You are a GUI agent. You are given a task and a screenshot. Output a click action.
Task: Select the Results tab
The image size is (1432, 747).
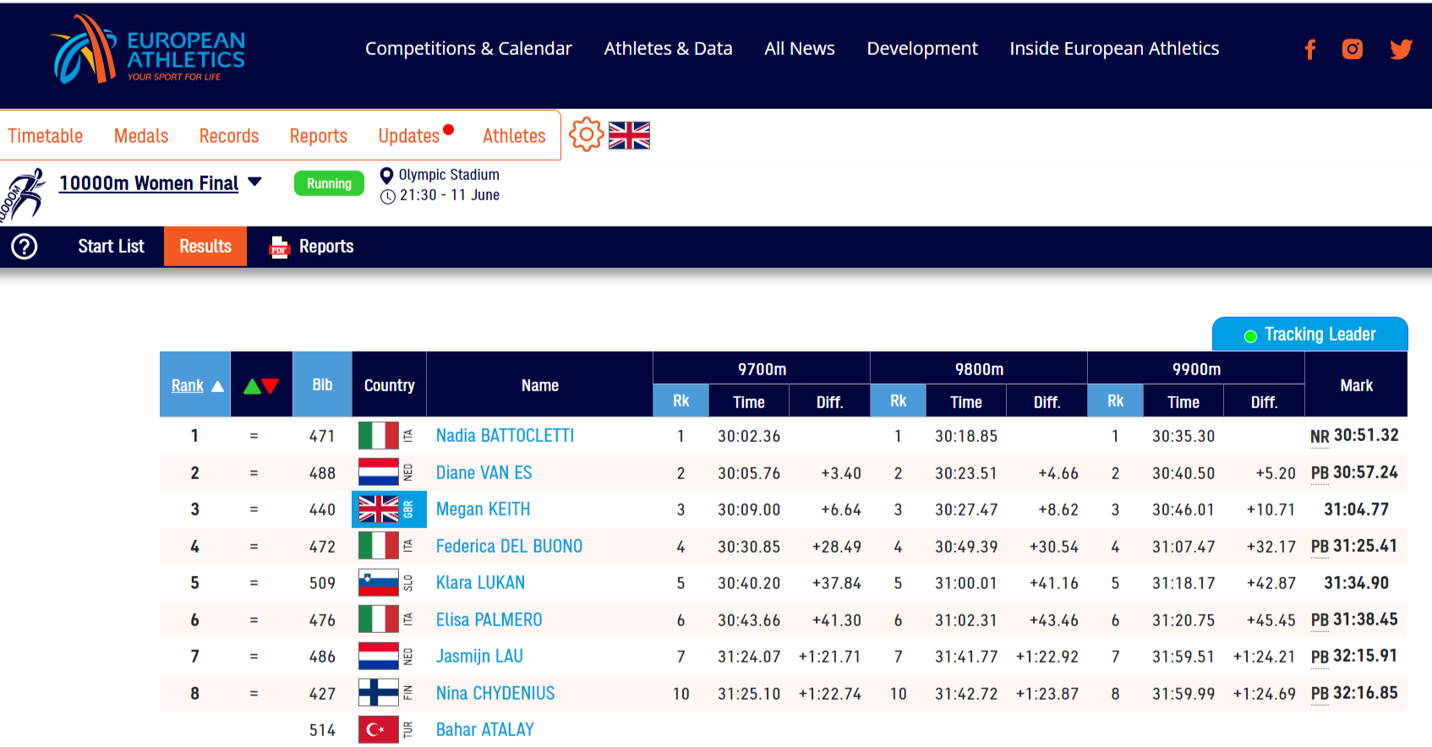tap(205, 247)
